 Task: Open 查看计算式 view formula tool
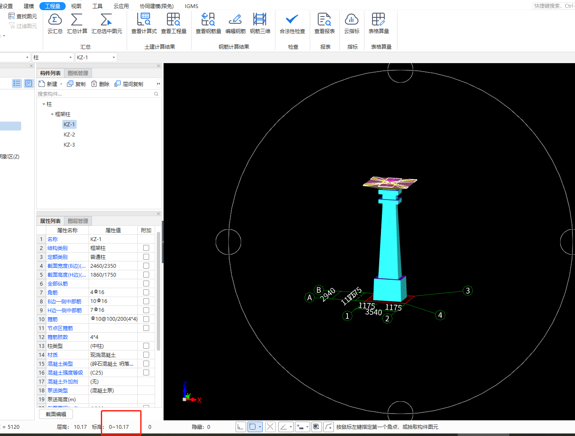click(x=144, y=23)
